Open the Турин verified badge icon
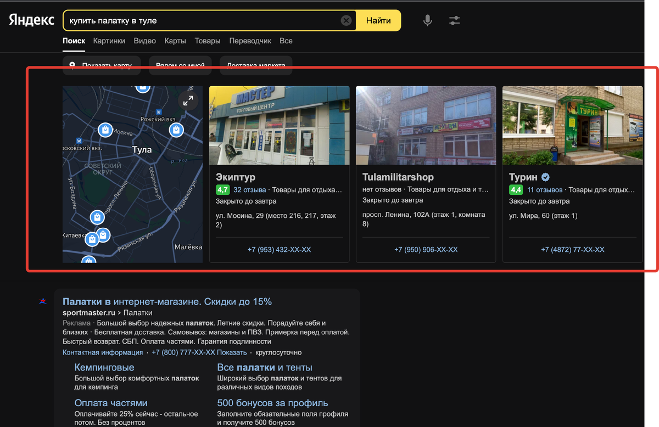The height and width of the screenshot is (427, 659). pyautogui.click(x=545, y=177)
